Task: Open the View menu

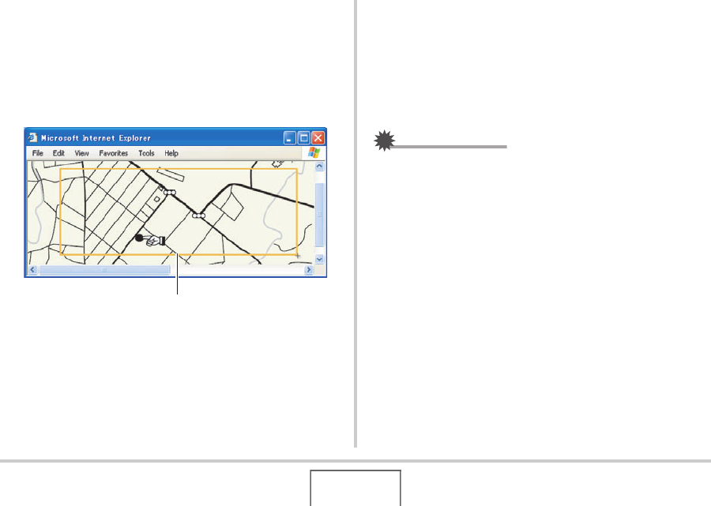Action: (x=81, y=153)
